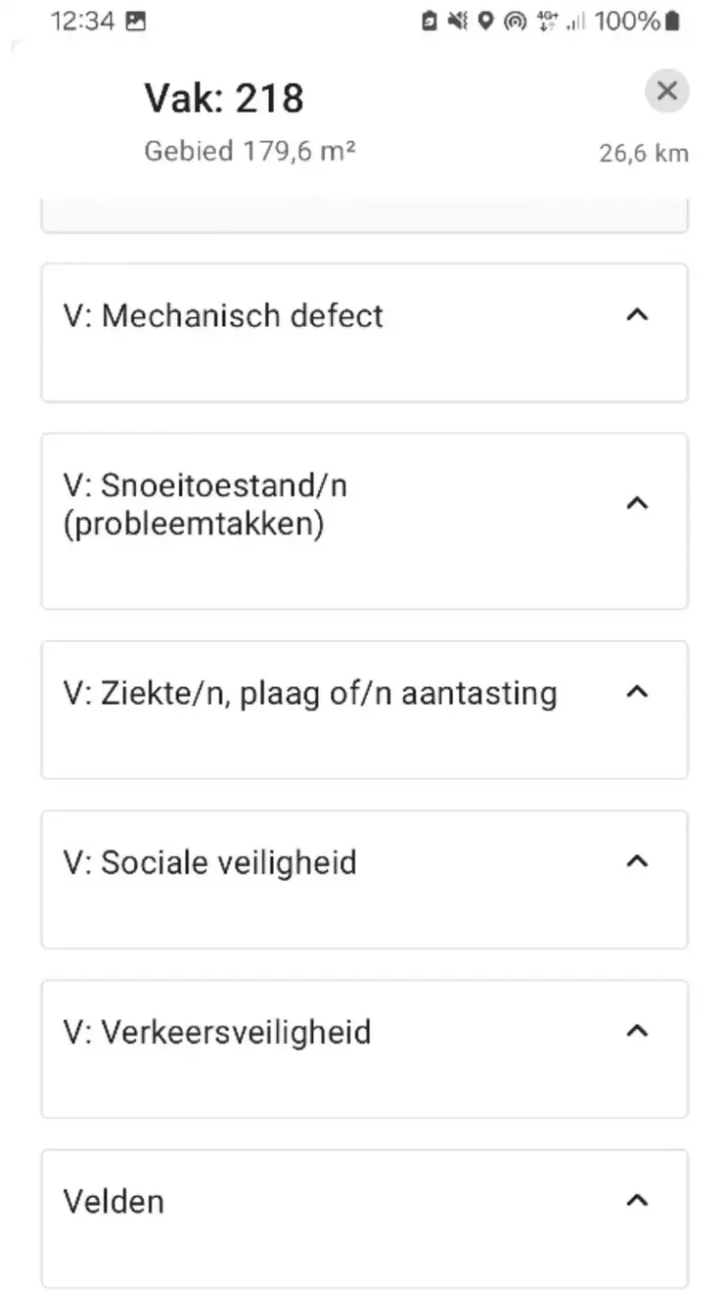Tap the 'Gebied 179,6 m²' area text
Screen dimensions: 728x1292
pos(250,151)
